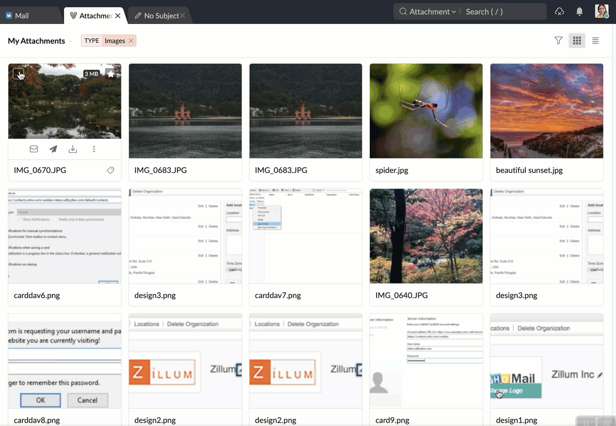Open more options menu for IMG_0670.JPG
616x426 pixels.
pos(94,149)
